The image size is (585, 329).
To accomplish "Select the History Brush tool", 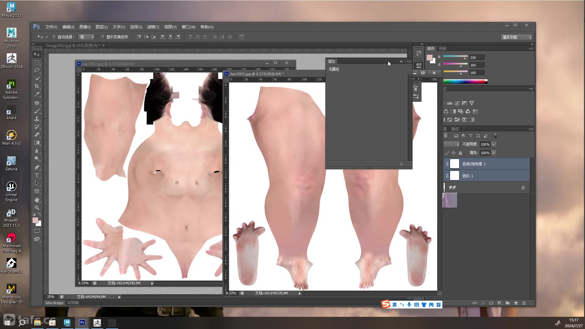I will coord(37,127).
